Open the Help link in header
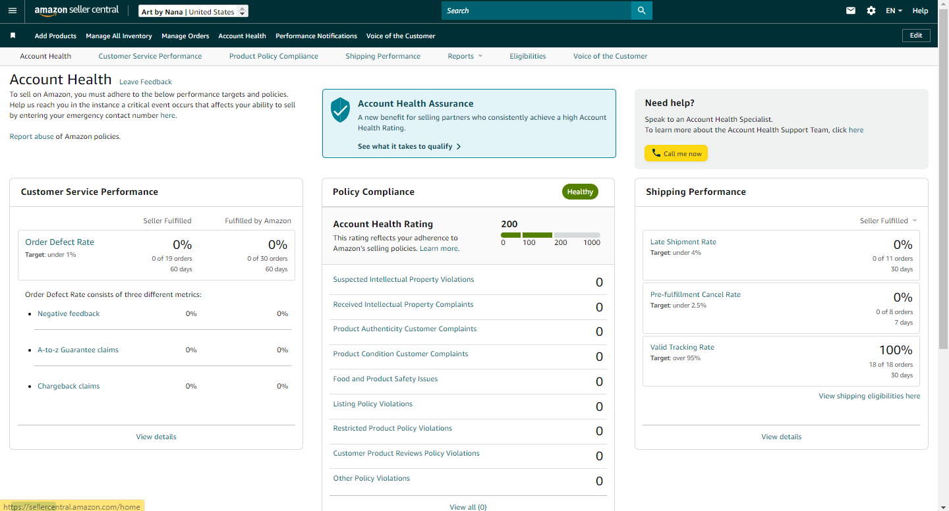Viewport: 949px width, 511px height. coord(921,11)
